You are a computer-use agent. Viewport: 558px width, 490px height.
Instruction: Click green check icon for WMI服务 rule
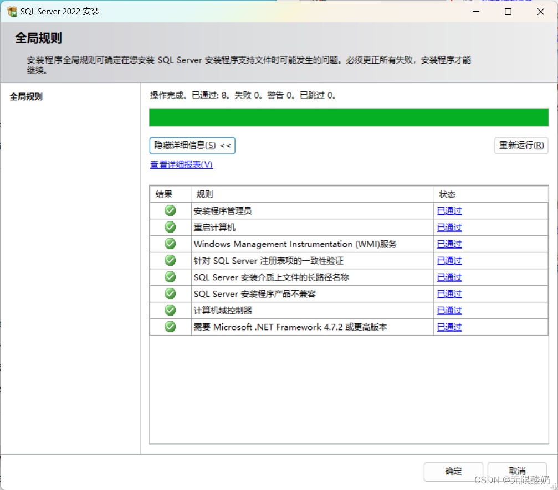coord(170,244)
